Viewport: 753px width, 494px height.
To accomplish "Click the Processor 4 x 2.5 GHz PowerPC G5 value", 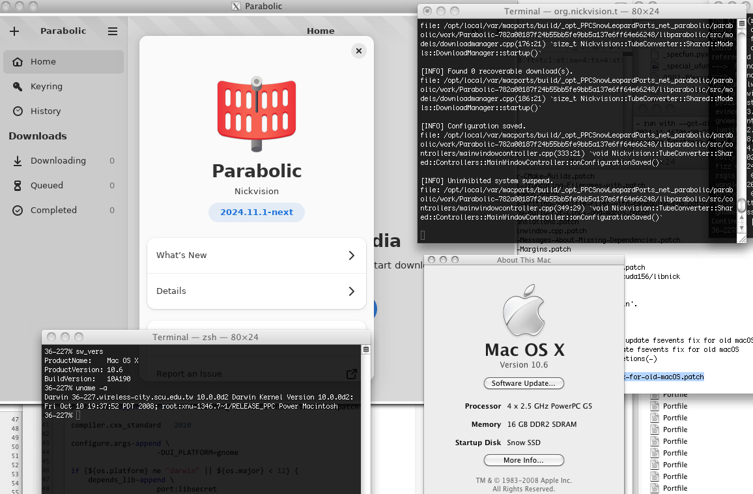I will tap(549, 407).
